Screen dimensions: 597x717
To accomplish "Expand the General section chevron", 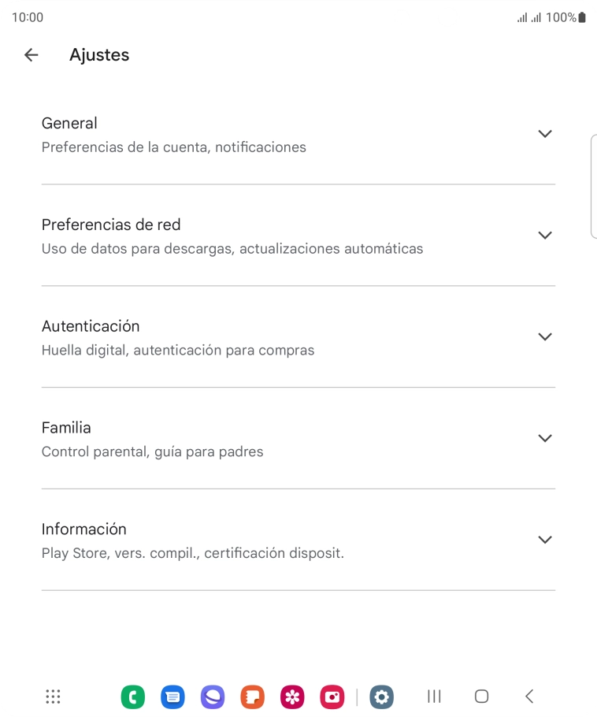I will pos(544,134).
